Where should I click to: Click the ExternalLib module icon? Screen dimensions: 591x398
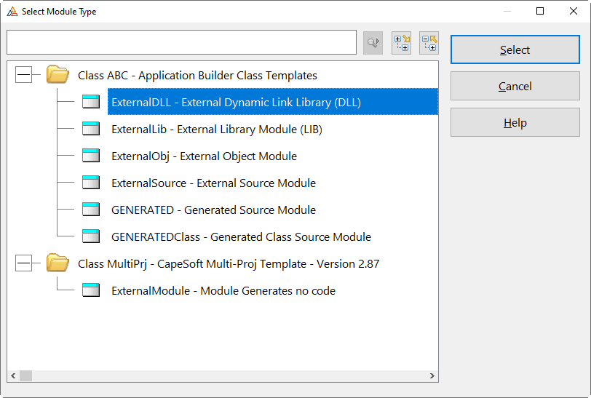click(x=91, y=129)
